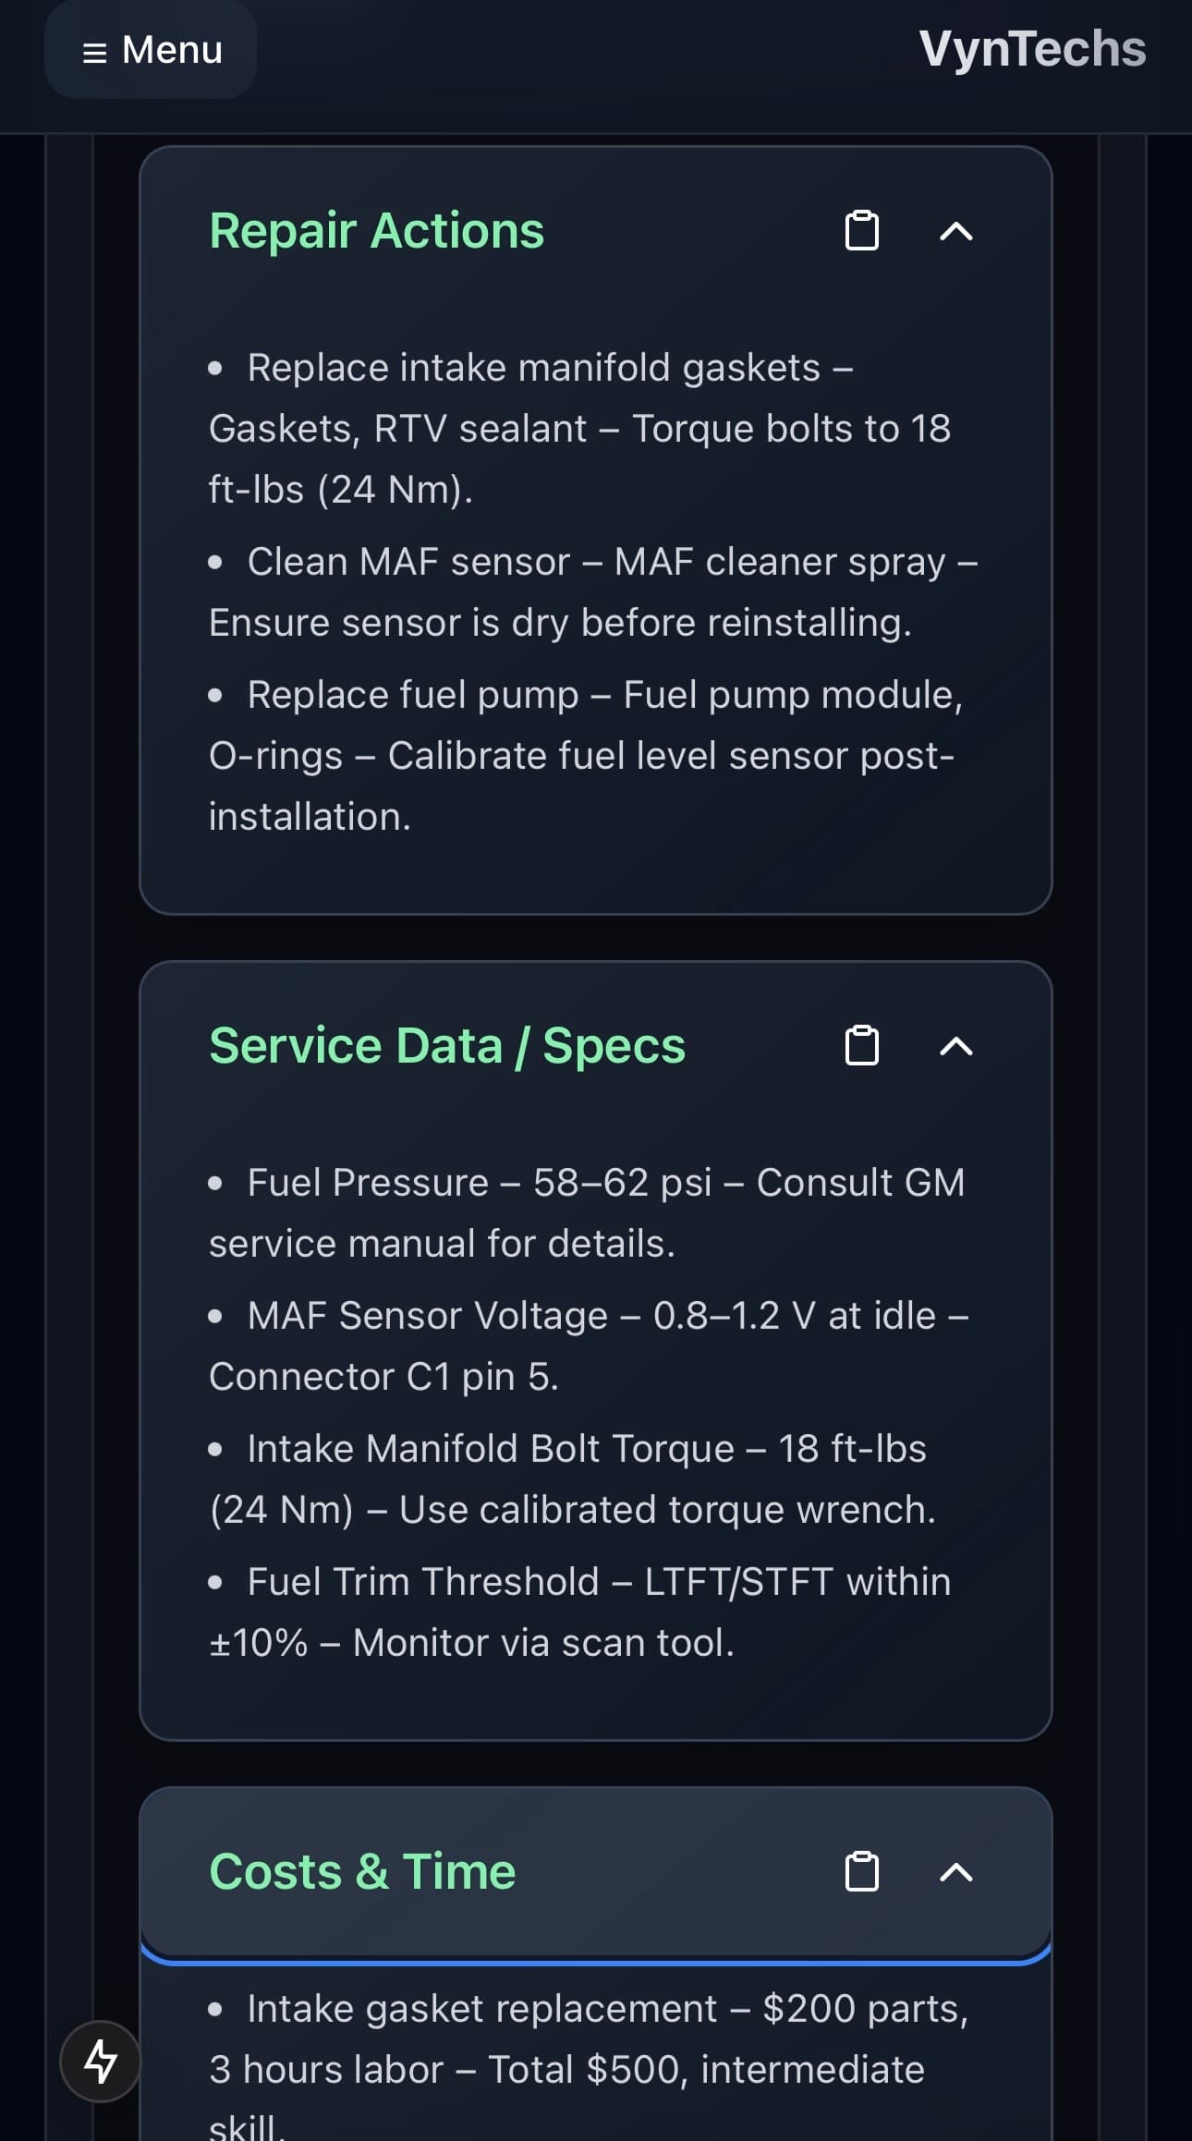The width and height of the screenshot is (1192, 2141).
Task: Collapse the Repair Actions section
Action: click(x=957, y=231)
